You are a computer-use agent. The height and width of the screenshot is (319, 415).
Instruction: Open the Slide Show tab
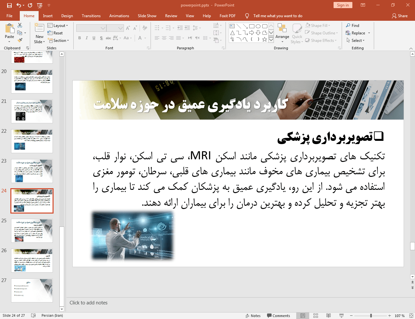147,16
